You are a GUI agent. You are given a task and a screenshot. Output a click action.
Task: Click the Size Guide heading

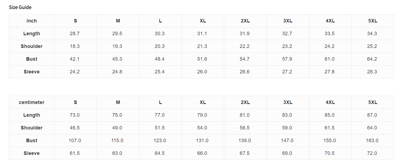pos(20,7)
